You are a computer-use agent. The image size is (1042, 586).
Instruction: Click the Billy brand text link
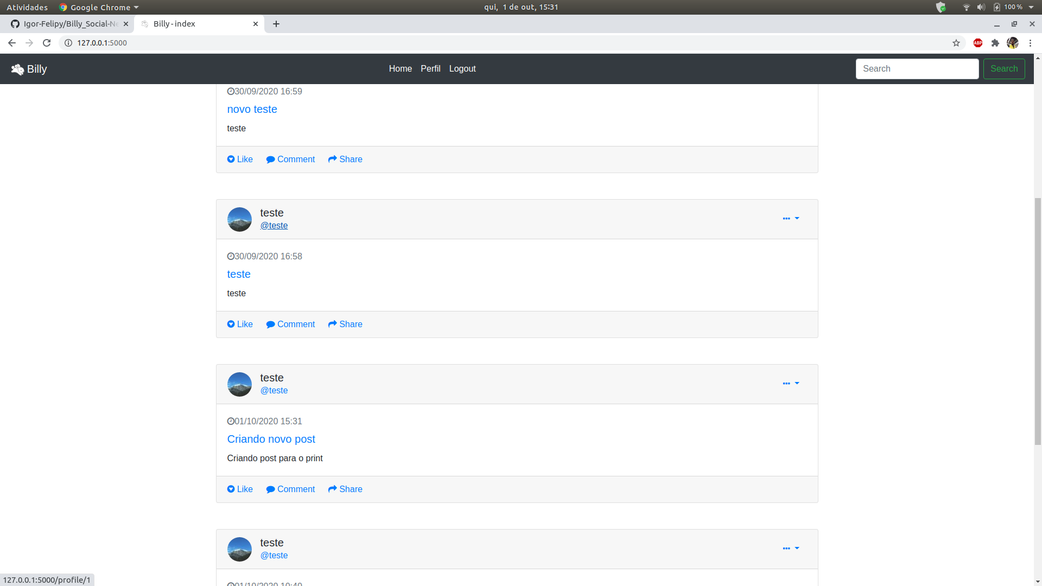point(37,69)
